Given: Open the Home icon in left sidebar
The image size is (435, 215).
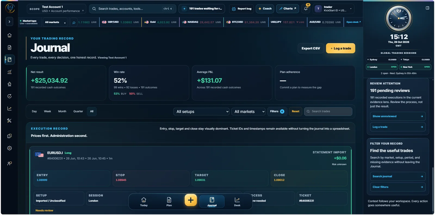Looking at the screenshot, I should 10,35.
